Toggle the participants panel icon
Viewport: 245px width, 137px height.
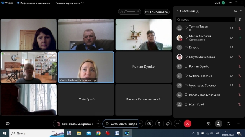[x=219, y=124]
